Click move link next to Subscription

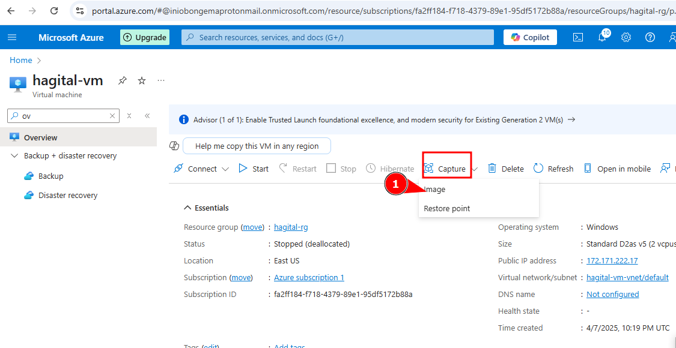click(x=241, y=277)
